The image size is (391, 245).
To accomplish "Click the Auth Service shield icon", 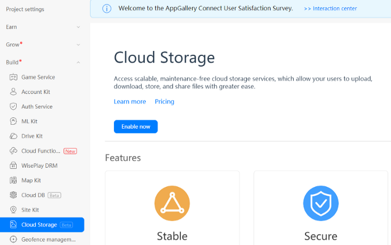I will [x=13, y=106].
